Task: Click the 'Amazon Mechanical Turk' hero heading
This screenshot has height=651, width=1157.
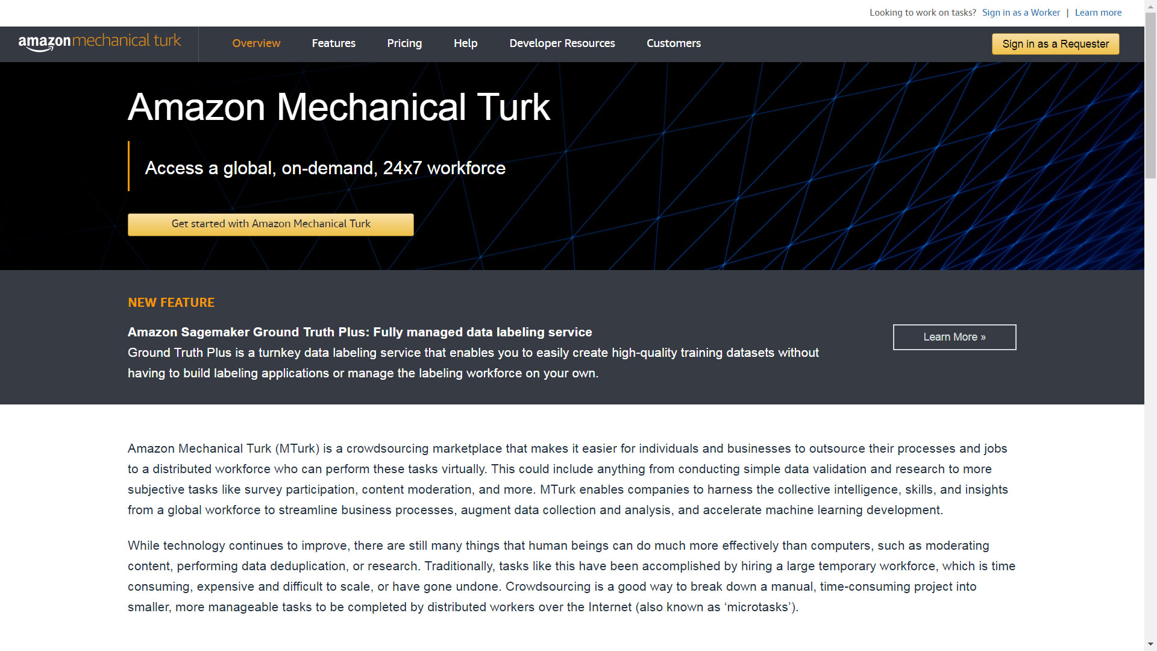Action: pos(339,107)
